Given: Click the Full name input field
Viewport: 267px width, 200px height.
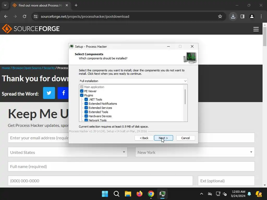Looking at the screenshot, I should point(131,166).
